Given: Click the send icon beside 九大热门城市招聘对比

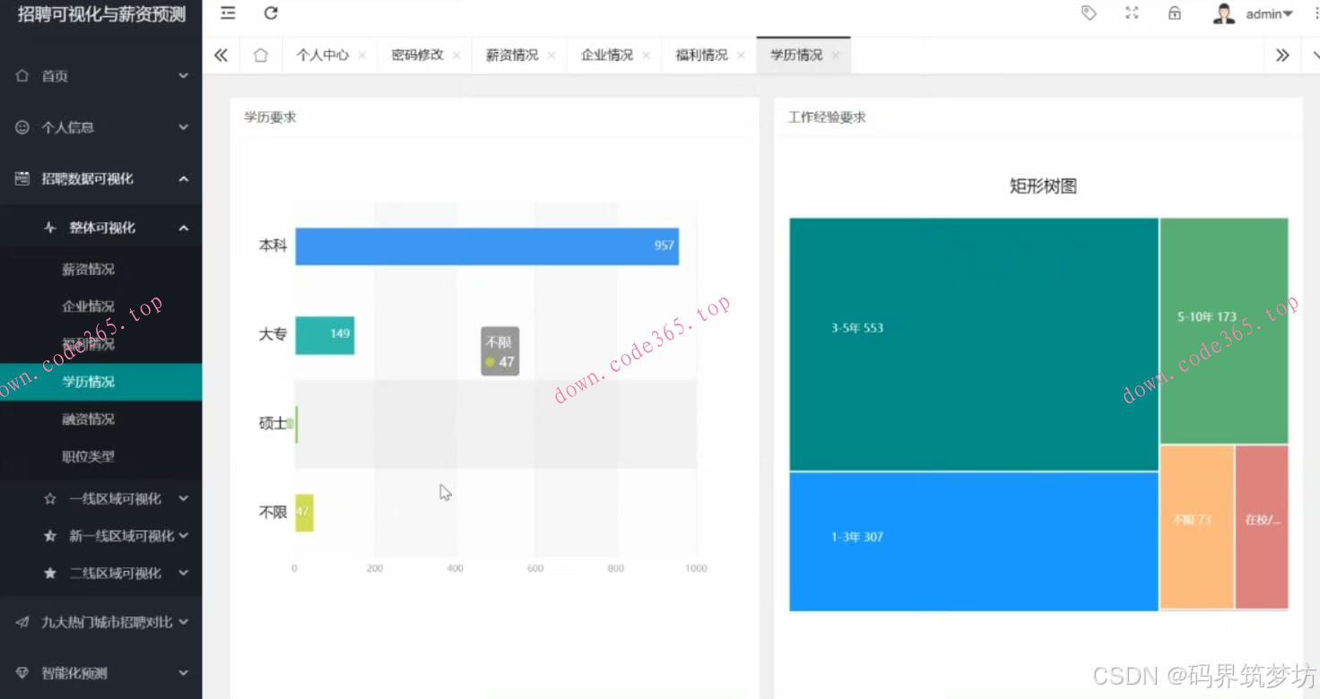Looking at the screenshot, I should (22, 622).
